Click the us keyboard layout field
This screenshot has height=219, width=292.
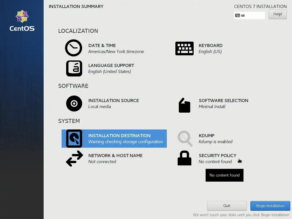coord(249,15)
